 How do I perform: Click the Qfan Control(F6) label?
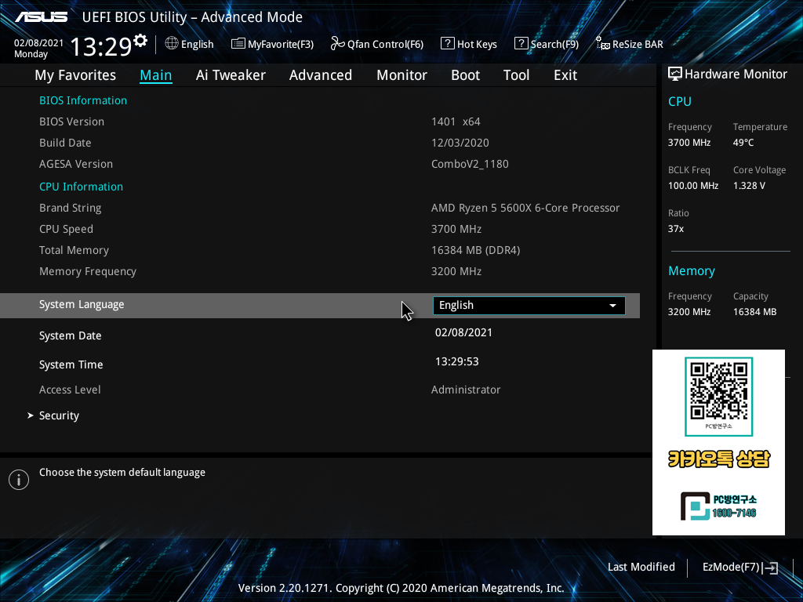point(385,45)
